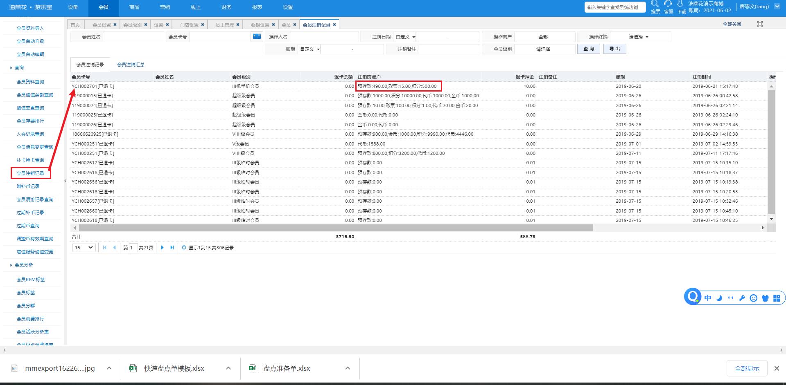The width and height of the screenshot is (786, 385).
Task: Go to previous page of results
Action: (x=114, y=248)
